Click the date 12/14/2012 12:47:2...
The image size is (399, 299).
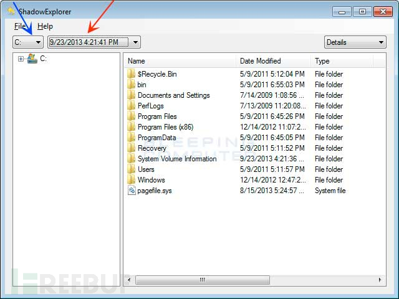(x=273, y=180)
